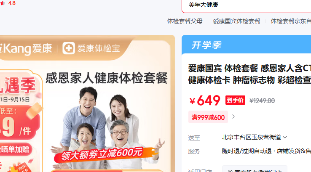311x172 pixels.
Task: Click the location pin icon beside 查看所有适用门店
Action: click(230, 171)
